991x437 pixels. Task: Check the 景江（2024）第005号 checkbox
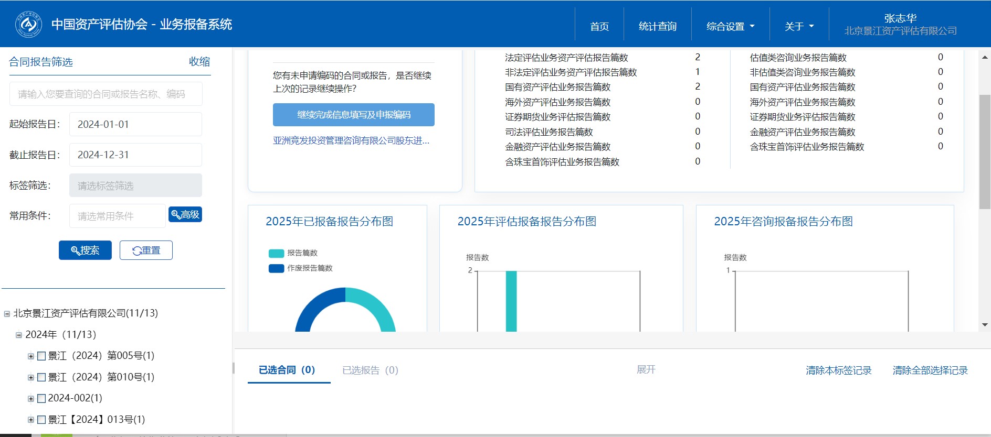41,356
